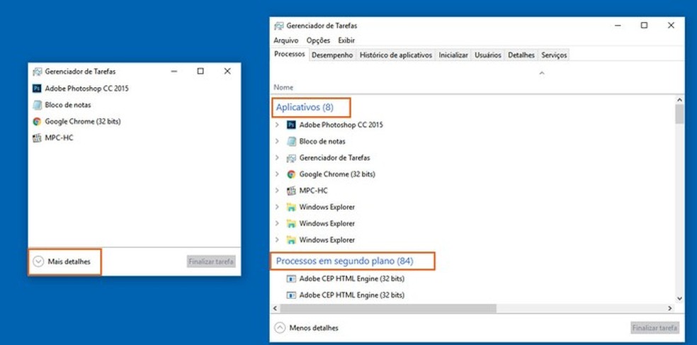Click Finalizar tarefa in large window
Viewport: 697px width, 345px height.
pos(654,328)
